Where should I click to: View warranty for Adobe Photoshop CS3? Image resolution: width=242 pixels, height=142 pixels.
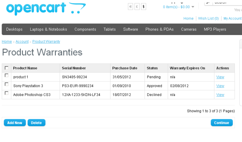pos(220,95)
